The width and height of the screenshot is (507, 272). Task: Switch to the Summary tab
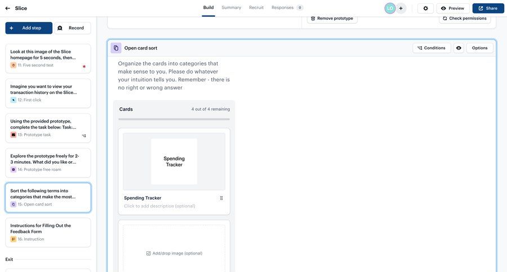tap(231, 8)
